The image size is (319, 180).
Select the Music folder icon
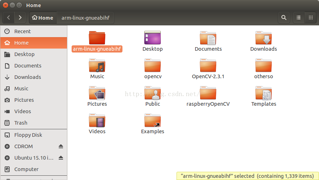point(97,65)
